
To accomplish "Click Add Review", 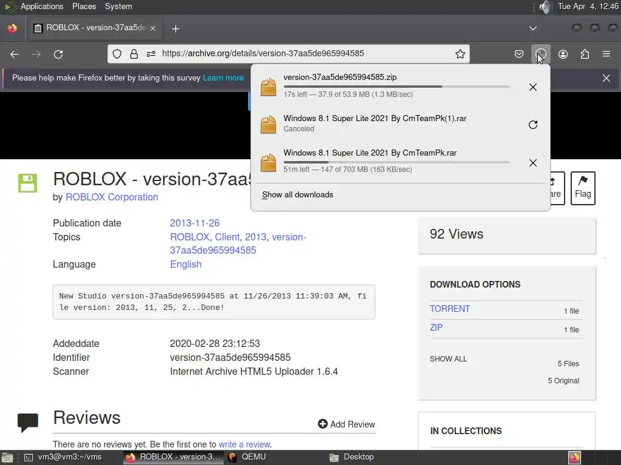I will pos(346,424).
